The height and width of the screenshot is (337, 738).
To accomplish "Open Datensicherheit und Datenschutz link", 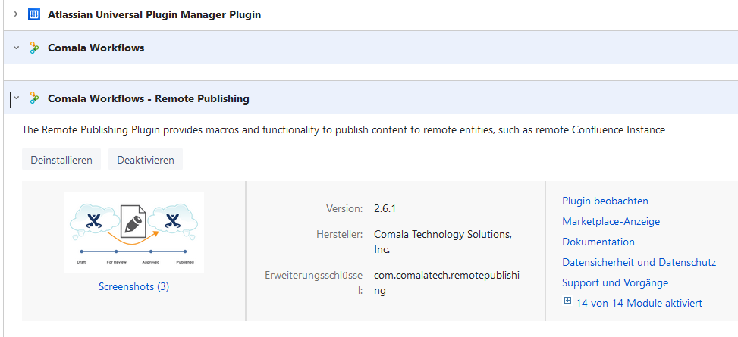I will (x=639, y=262).
